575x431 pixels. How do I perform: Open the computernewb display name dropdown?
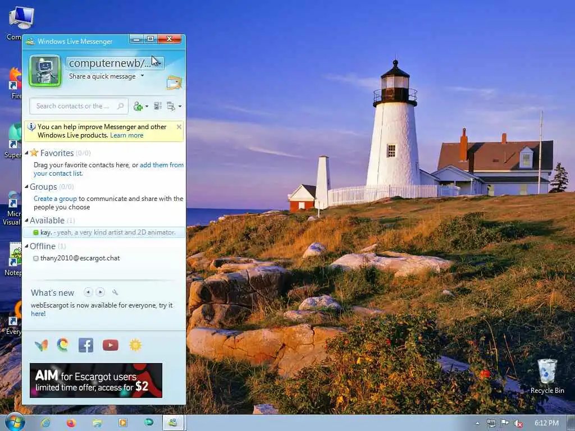(115, 63)
